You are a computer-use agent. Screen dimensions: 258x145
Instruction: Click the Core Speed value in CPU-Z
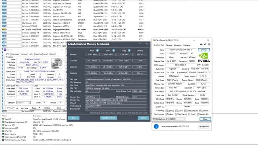click(24, 88)
